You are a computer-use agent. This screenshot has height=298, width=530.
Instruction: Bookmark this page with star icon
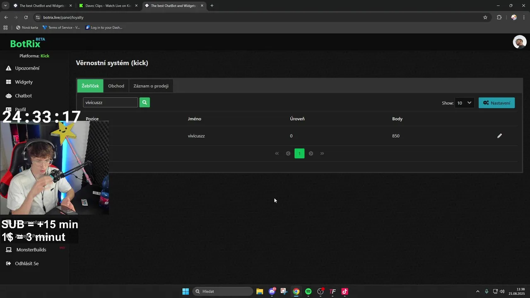coord(485,17)
